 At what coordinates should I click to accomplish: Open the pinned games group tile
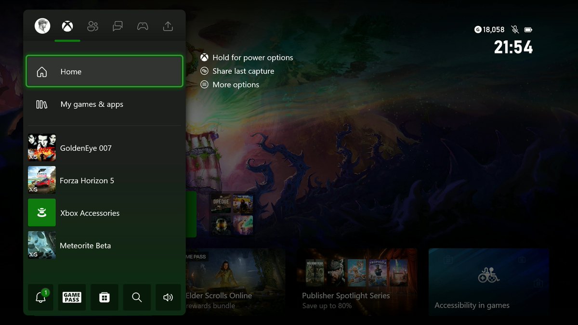pyautogui.click(x=232, y=214)
